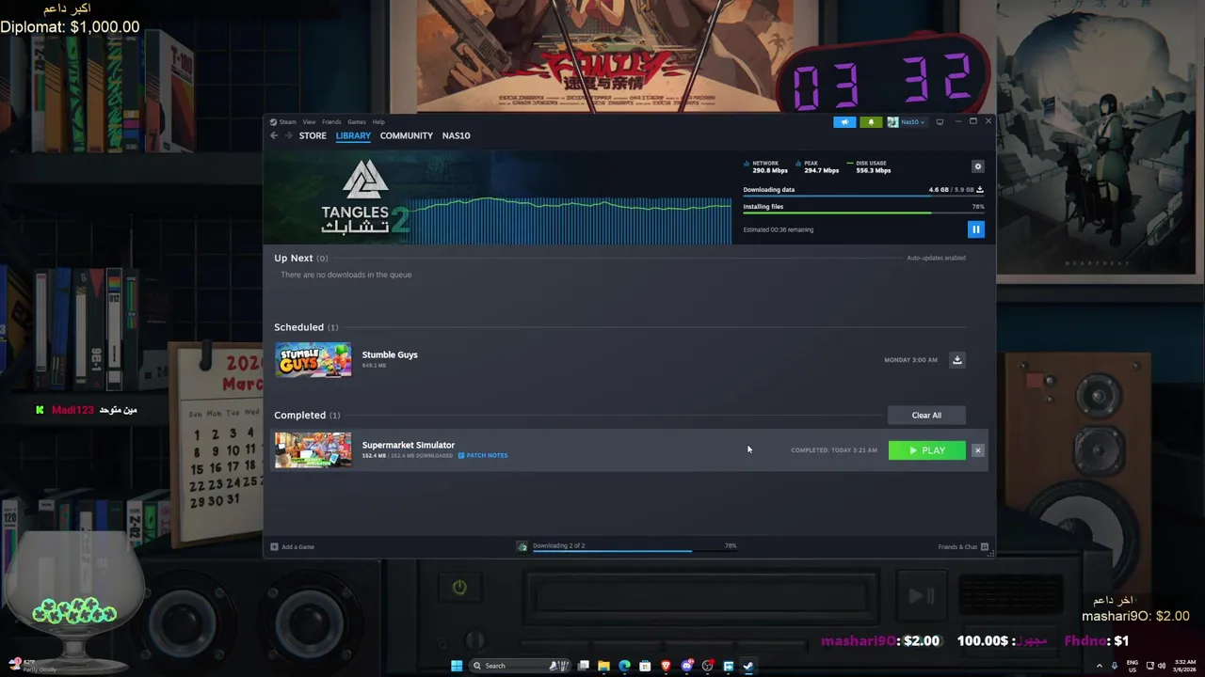Viewport: 1205px width, 677px height.
Task: Open the volume control in system tray
Action: (x=1162, y=666)
